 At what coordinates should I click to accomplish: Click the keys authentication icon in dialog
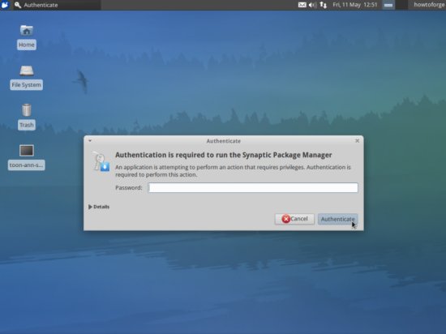(101, 161)
